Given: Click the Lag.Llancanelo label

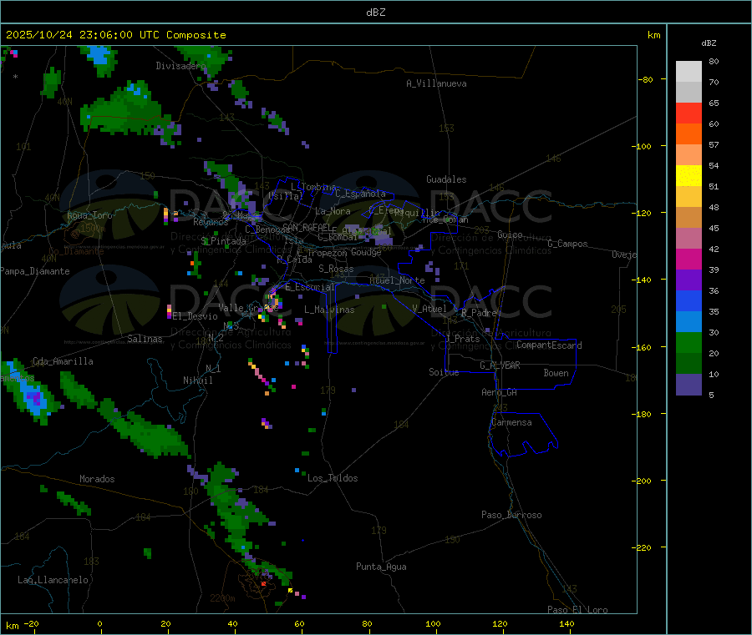Looking at the screenshot, I should 53,580.
